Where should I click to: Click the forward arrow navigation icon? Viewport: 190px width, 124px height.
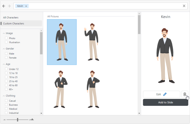click(x=9, y=6)
